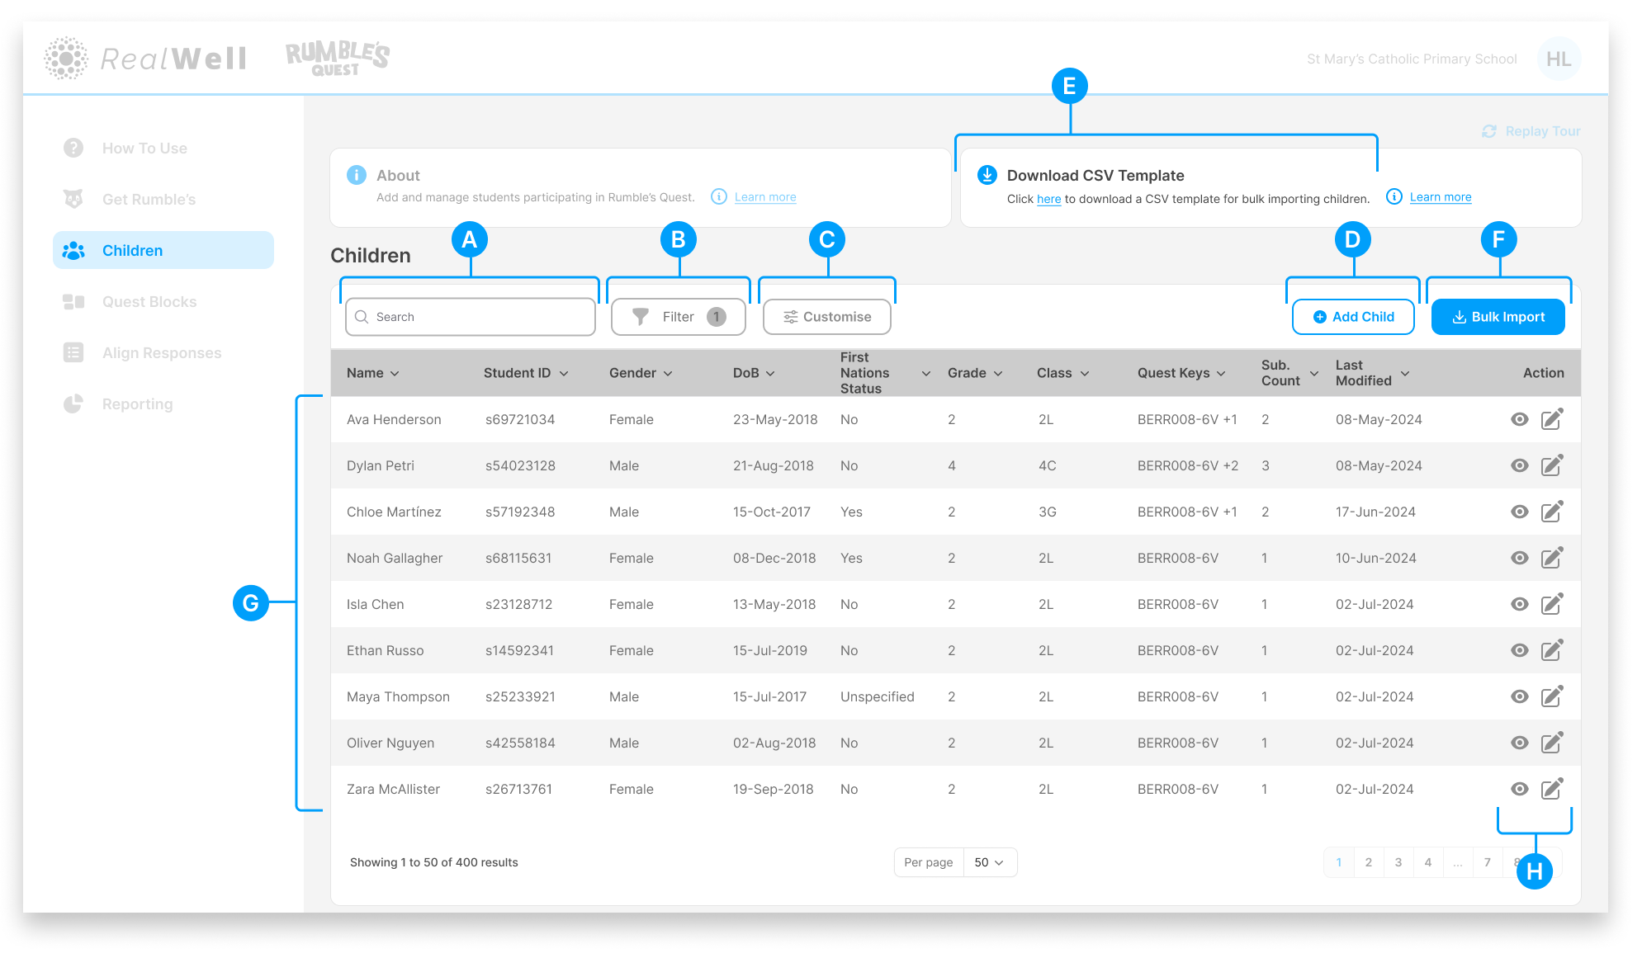Go to Reporting in the sidebar
This screenshot has height=958, width=1642.
coord(137,404)
